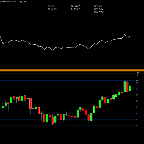Viewport: 144px width, 144px height.
Task: Click the 'OH: 5.64' readout
Action: pos(98,9)
